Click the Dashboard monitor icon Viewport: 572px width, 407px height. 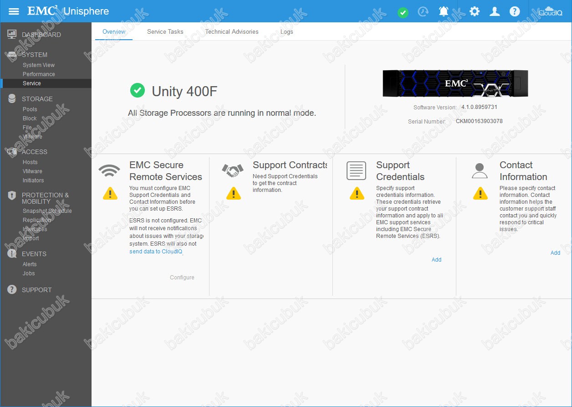tap(12, 35)
